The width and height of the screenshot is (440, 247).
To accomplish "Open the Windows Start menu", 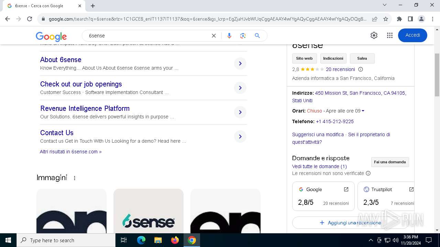I will point(8,240).
